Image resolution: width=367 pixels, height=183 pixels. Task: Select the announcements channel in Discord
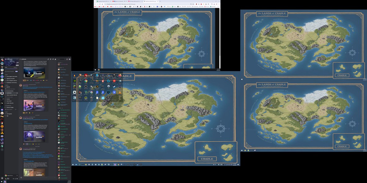pyautogui.click(x=11, y=91)
